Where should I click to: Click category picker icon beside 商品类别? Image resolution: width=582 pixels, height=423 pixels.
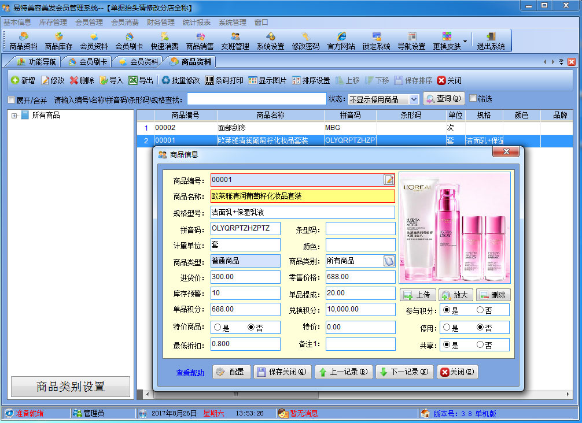coord(389,261)
